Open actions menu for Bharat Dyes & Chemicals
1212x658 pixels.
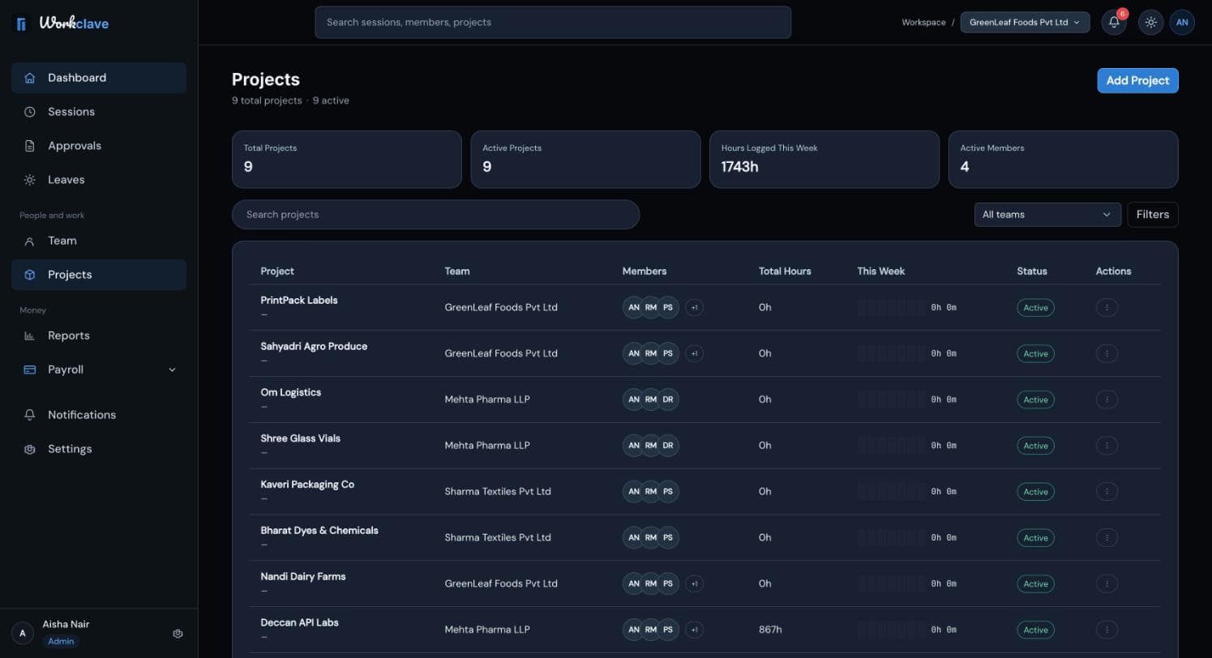[x=1107, y=538]
